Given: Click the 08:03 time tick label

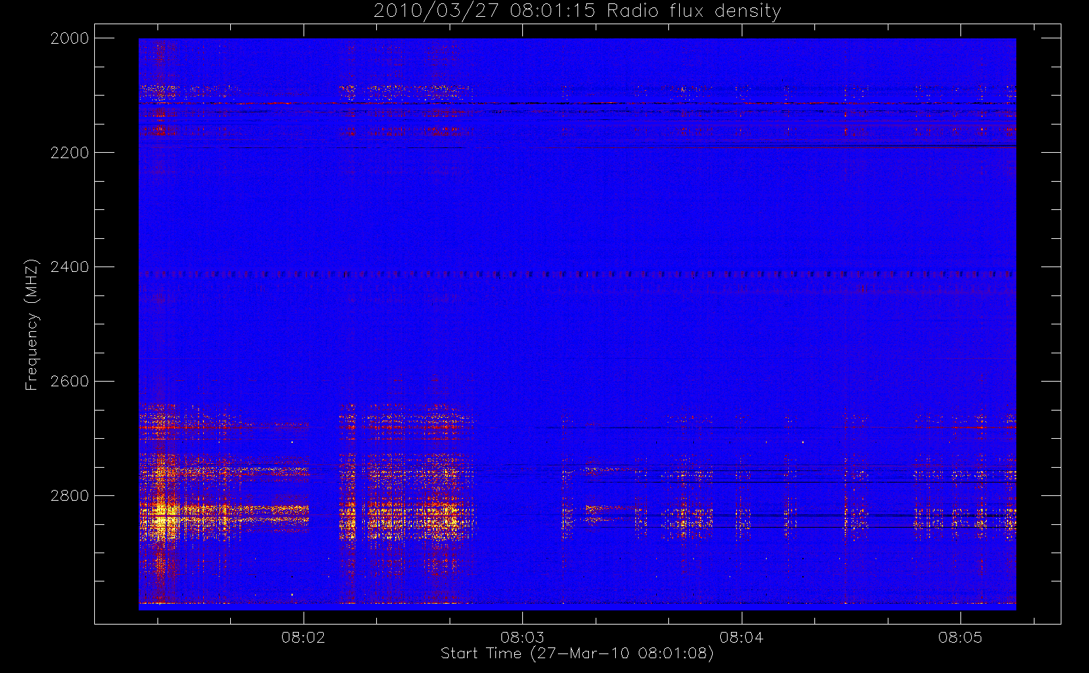Looking at the screenshot, I should [x=522, y=637].
